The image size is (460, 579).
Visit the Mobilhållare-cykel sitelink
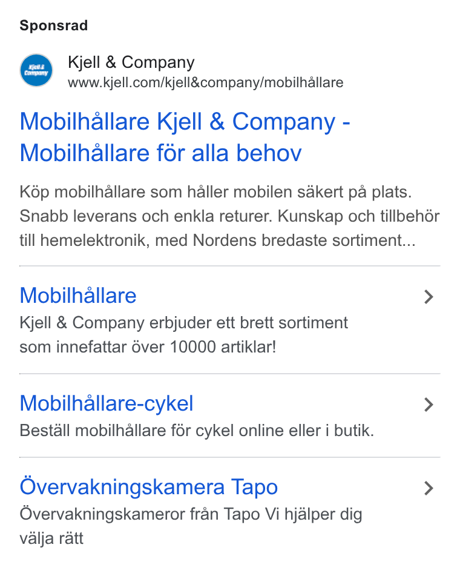tap(107, 403)
